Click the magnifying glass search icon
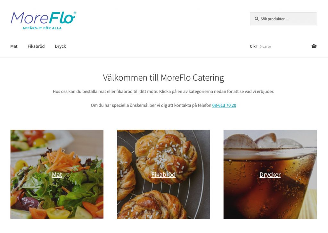 [257, 19]
